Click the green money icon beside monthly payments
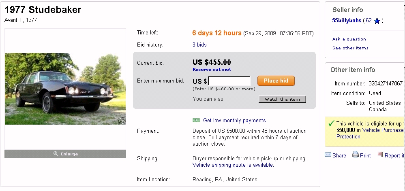Viewport: 405px width, 191px height. [196, 120]
